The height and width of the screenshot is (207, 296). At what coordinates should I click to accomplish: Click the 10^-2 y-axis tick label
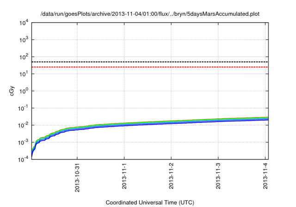23,125
